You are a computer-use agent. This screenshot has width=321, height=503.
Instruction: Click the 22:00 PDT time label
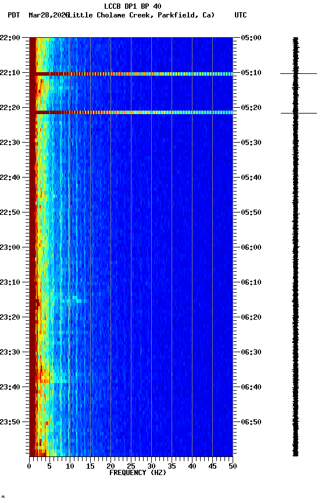[10, 38]
